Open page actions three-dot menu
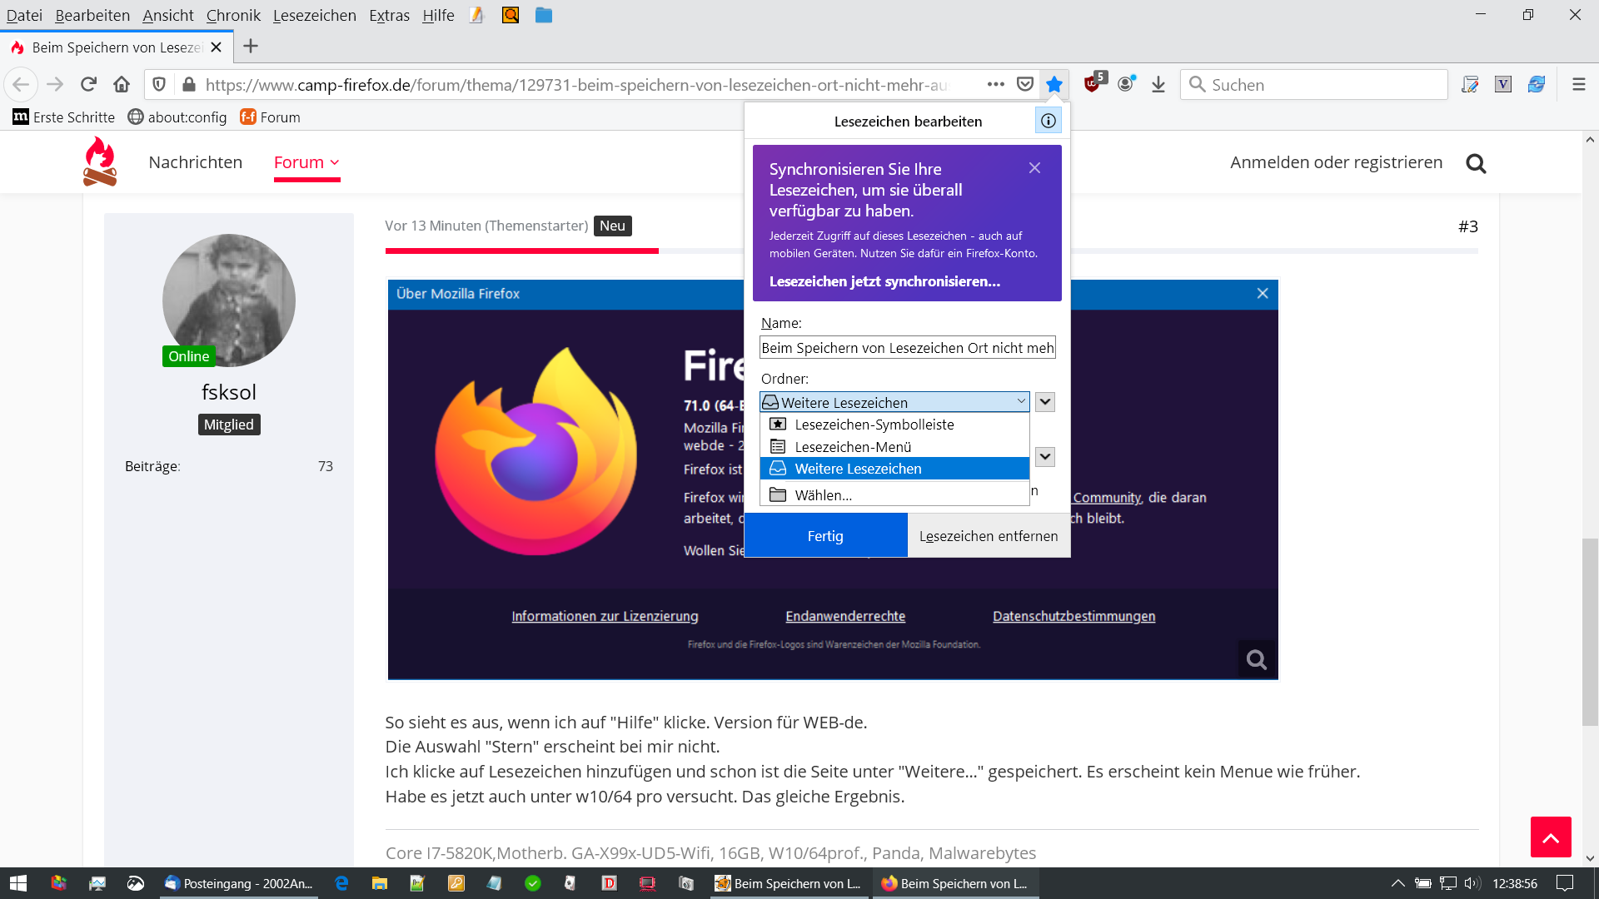 click(x=995, y=84)
